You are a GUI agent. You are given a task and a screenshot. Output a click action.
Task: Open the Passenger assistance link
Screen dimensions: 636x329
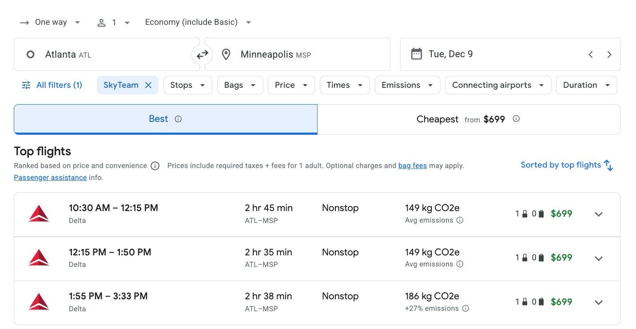(x=50, y=177)
